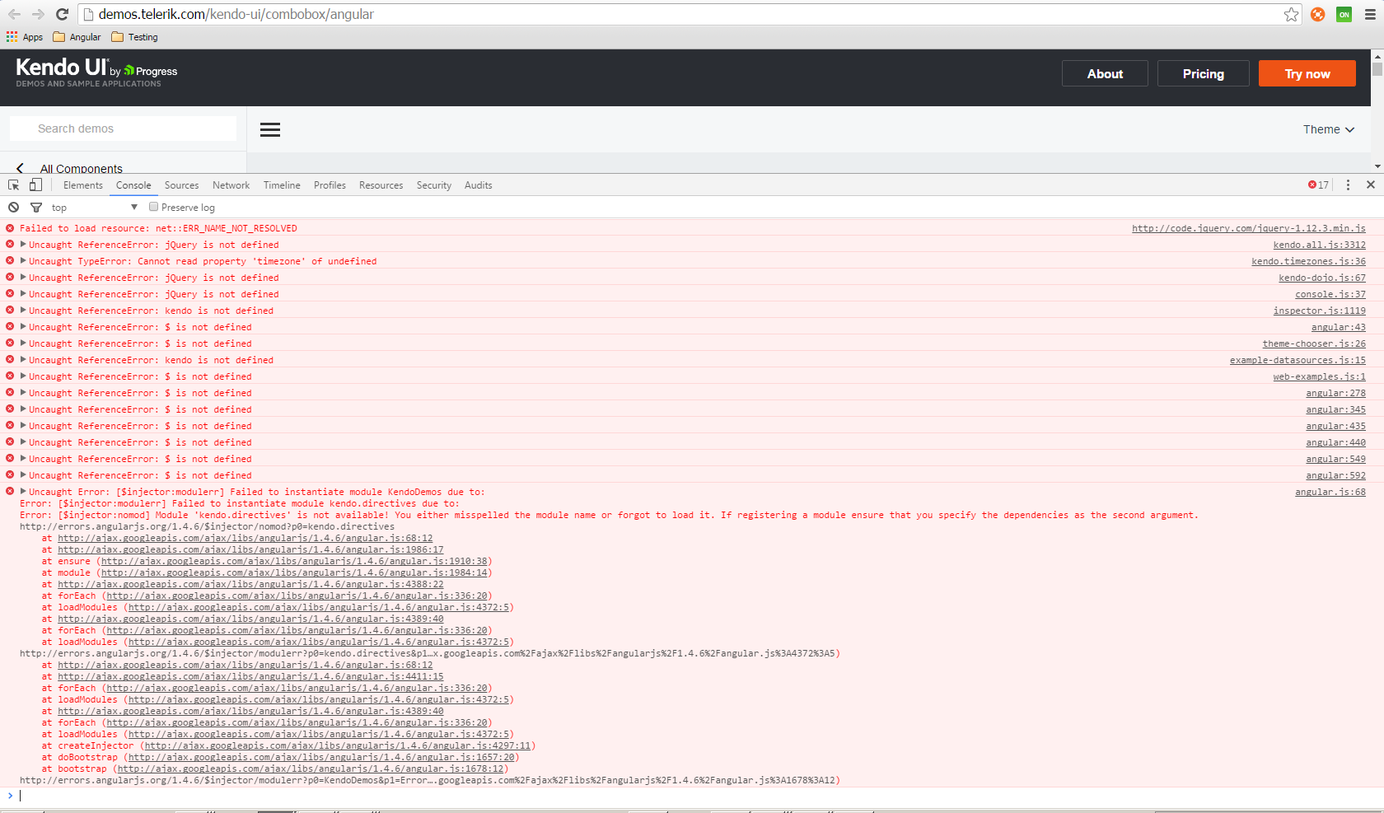Click the Search demos input field
1384x813 pixels.
pos(124,128)
